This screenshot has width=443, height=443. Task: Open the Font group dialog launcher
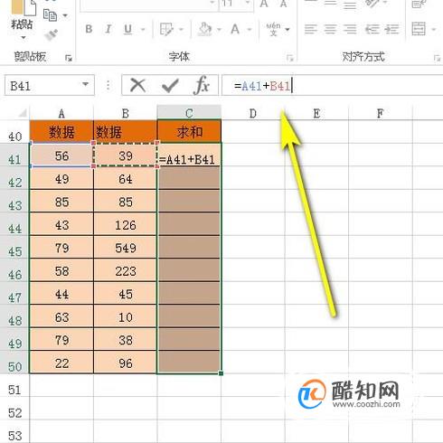pos(289,58)
